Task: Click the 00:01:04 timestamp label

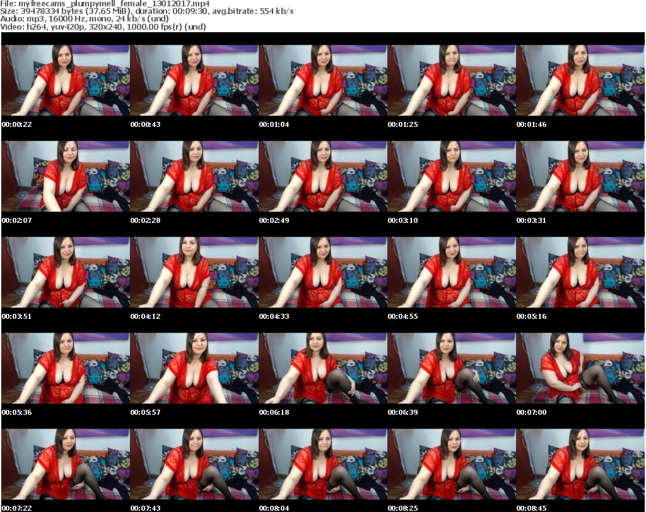Action: (x=274, y=124)
